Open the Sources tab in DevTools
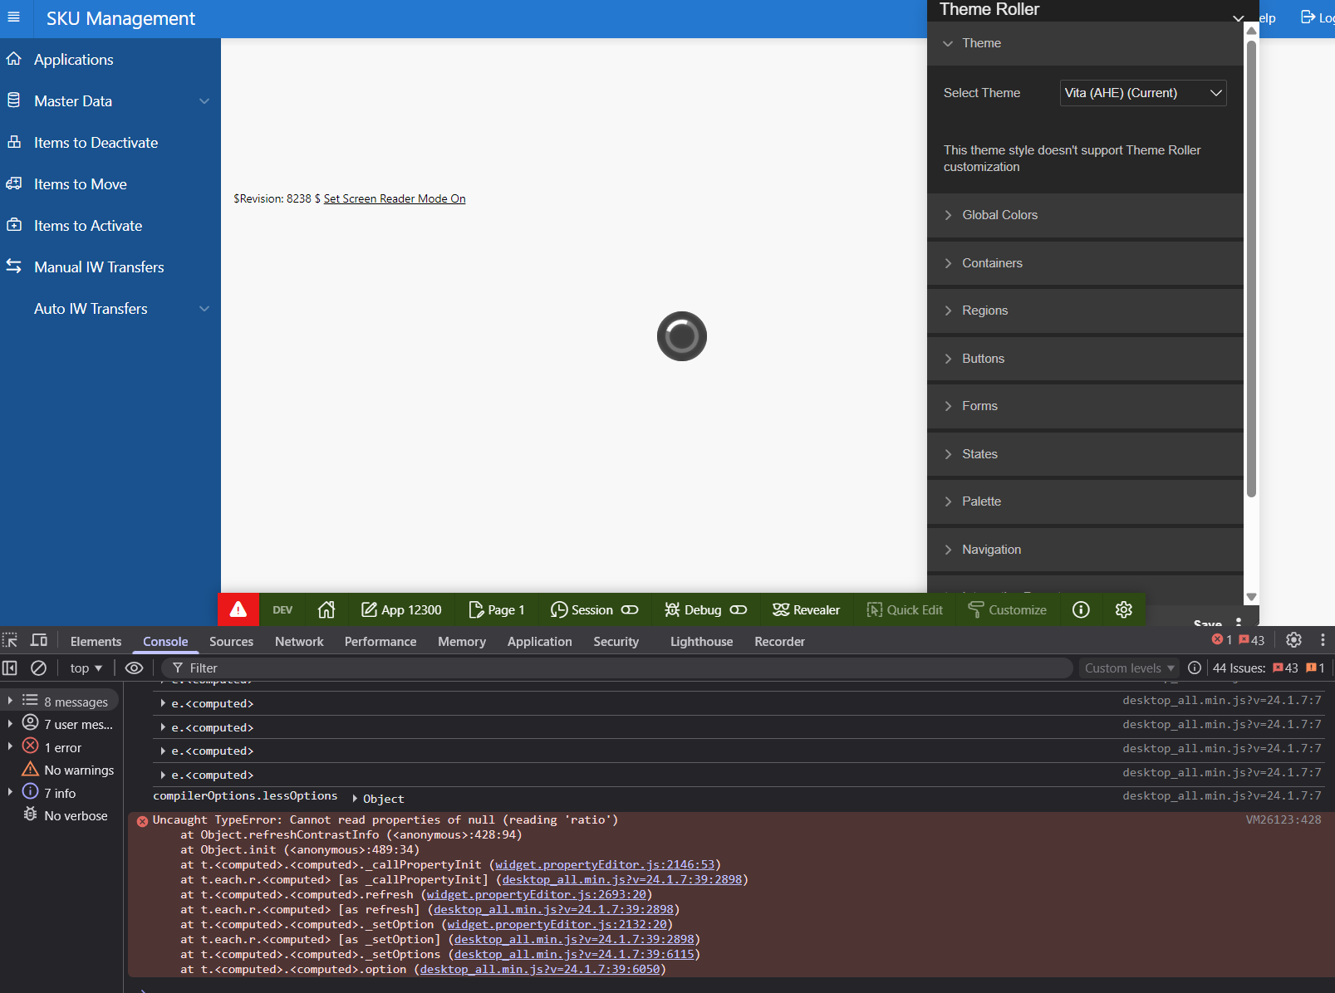 click(231, 641)
